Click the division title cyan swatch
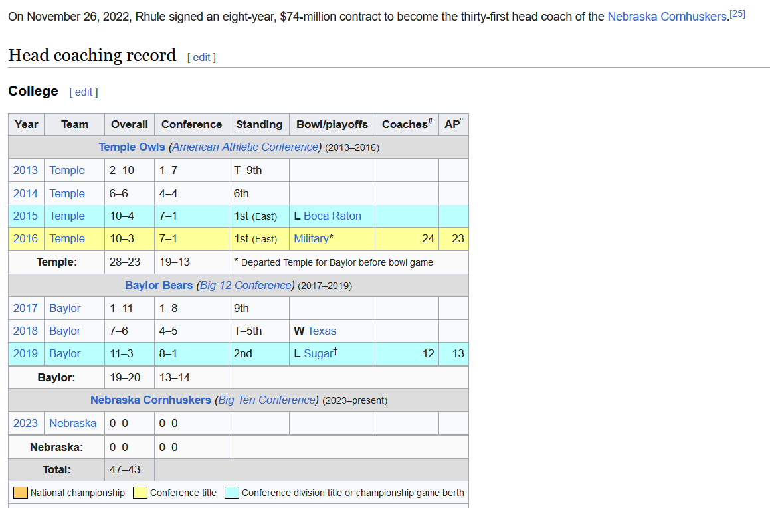 click(x=232, y=493)
